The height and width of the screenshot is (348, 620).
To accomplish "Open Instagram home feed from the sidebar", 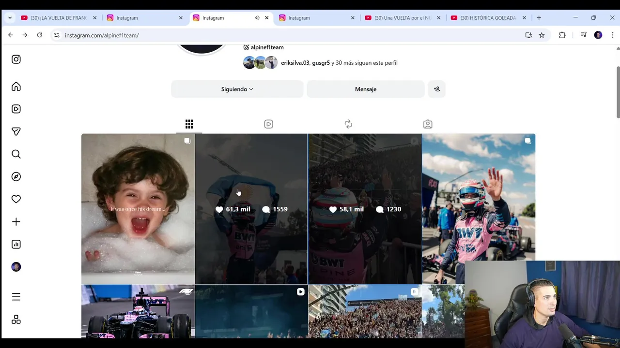I will click(x=16, y=87).
